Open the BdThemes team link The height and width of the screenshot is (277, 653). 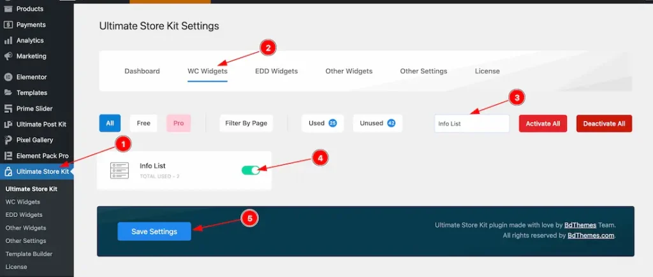pyautogui.click(x=580, y=225)
